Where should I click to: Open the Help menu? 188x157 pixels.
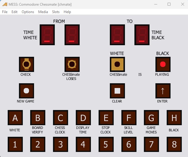click(67, 12)
